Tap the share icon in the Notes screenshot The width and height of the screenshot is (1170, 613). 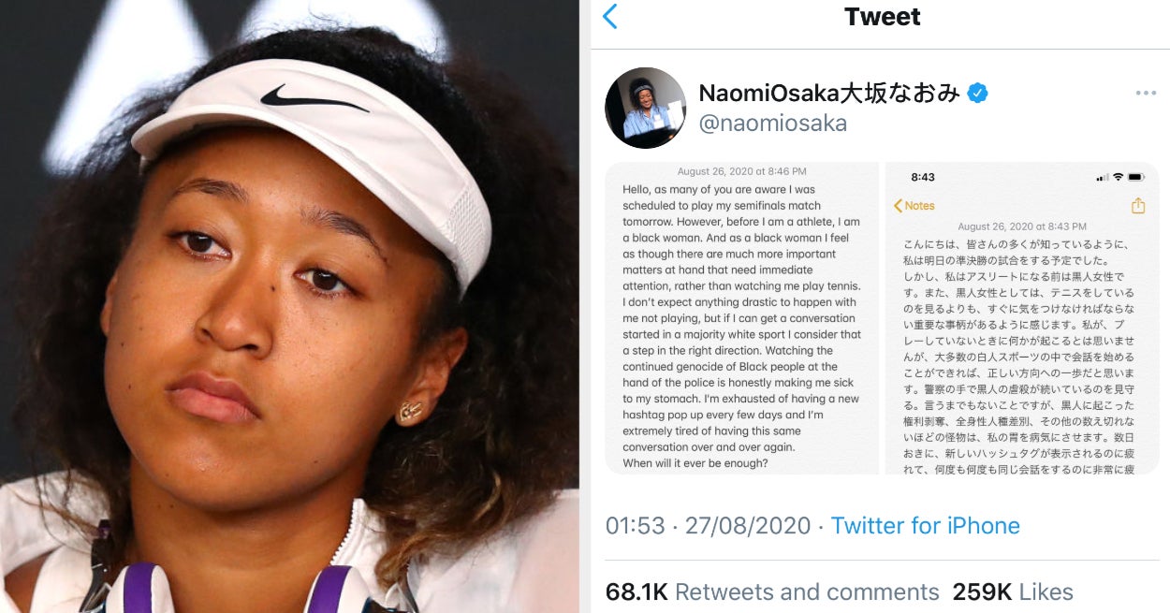pyautogui.click(x=1138, y=206)
